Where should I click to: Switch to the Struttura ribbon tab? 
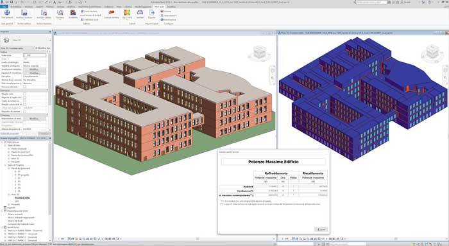[29, 6]
